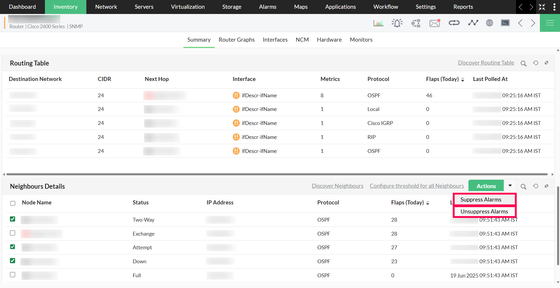Launch the terminal console icon

(x=505, y=23)
